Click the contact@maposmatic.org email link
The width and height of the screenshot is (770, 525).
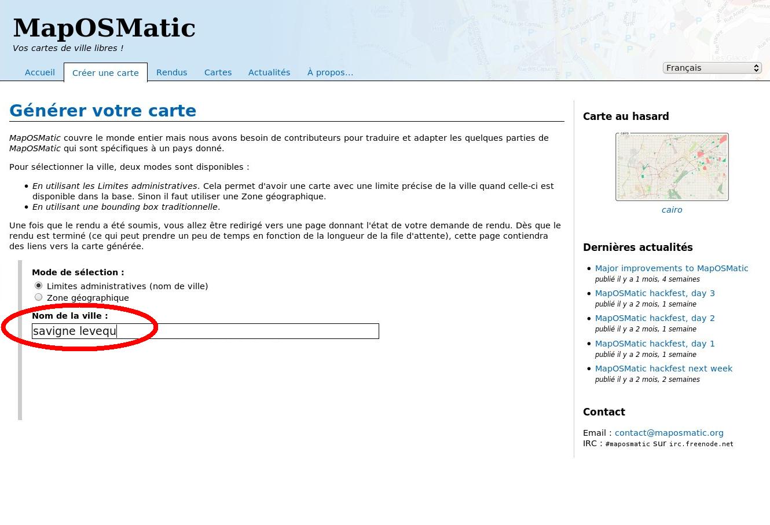(669, 433)
